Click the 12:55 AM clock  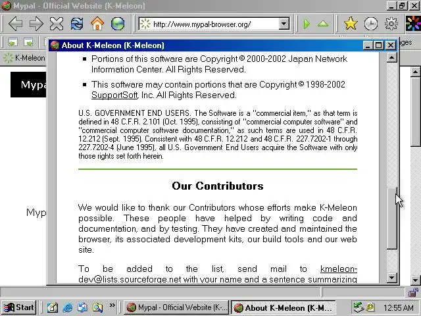pos(399,307)
